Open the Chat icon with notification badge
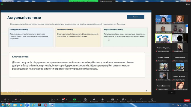This screenshot has width=191, height=107. [63, 99]
